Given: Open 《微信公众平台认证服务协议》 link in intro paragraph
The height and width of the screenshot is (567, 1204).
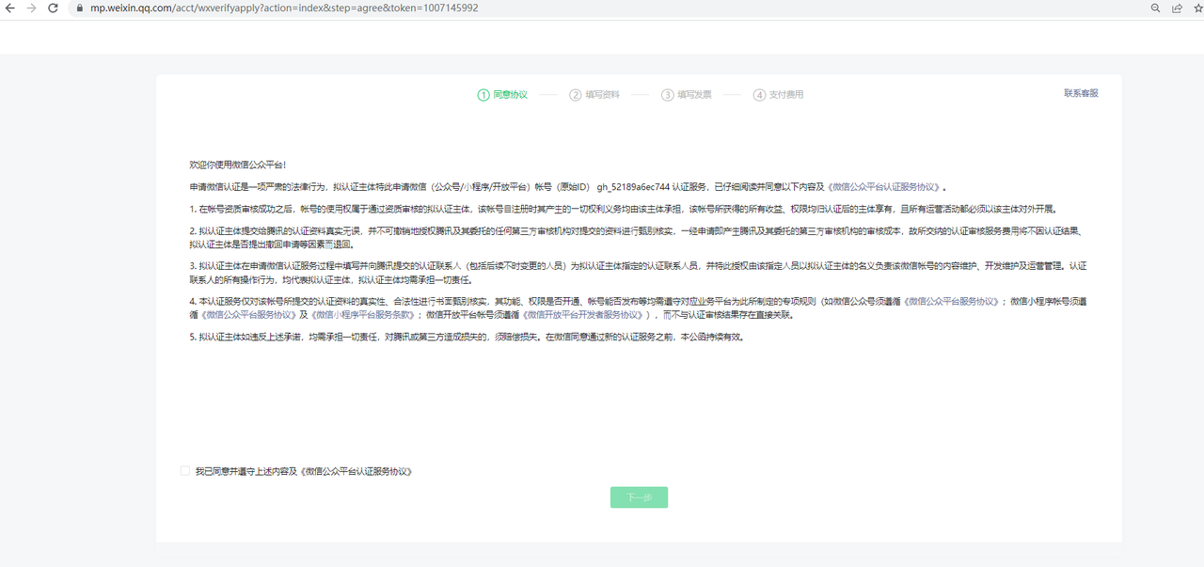Looking at the screenshot, I should coord(882,186).
